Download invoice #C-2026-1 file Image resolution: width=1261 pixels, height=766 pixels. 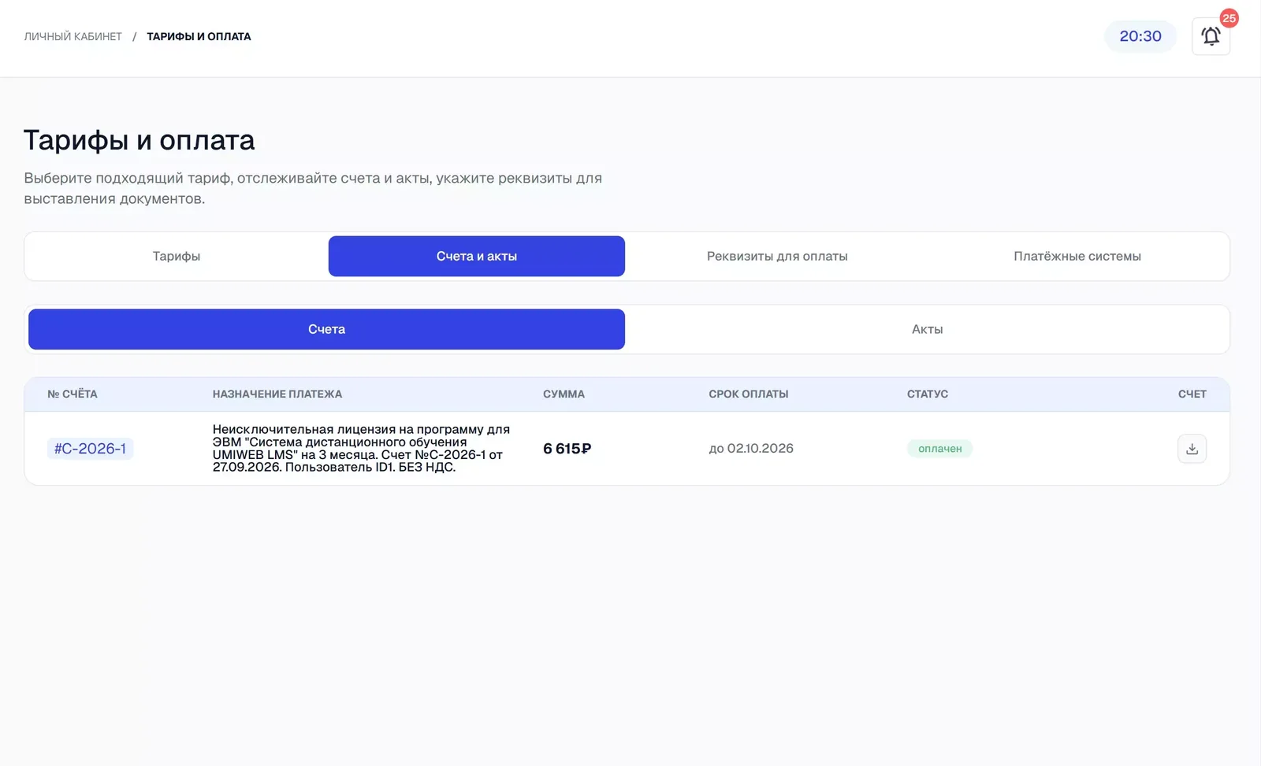coord(1192,449)
